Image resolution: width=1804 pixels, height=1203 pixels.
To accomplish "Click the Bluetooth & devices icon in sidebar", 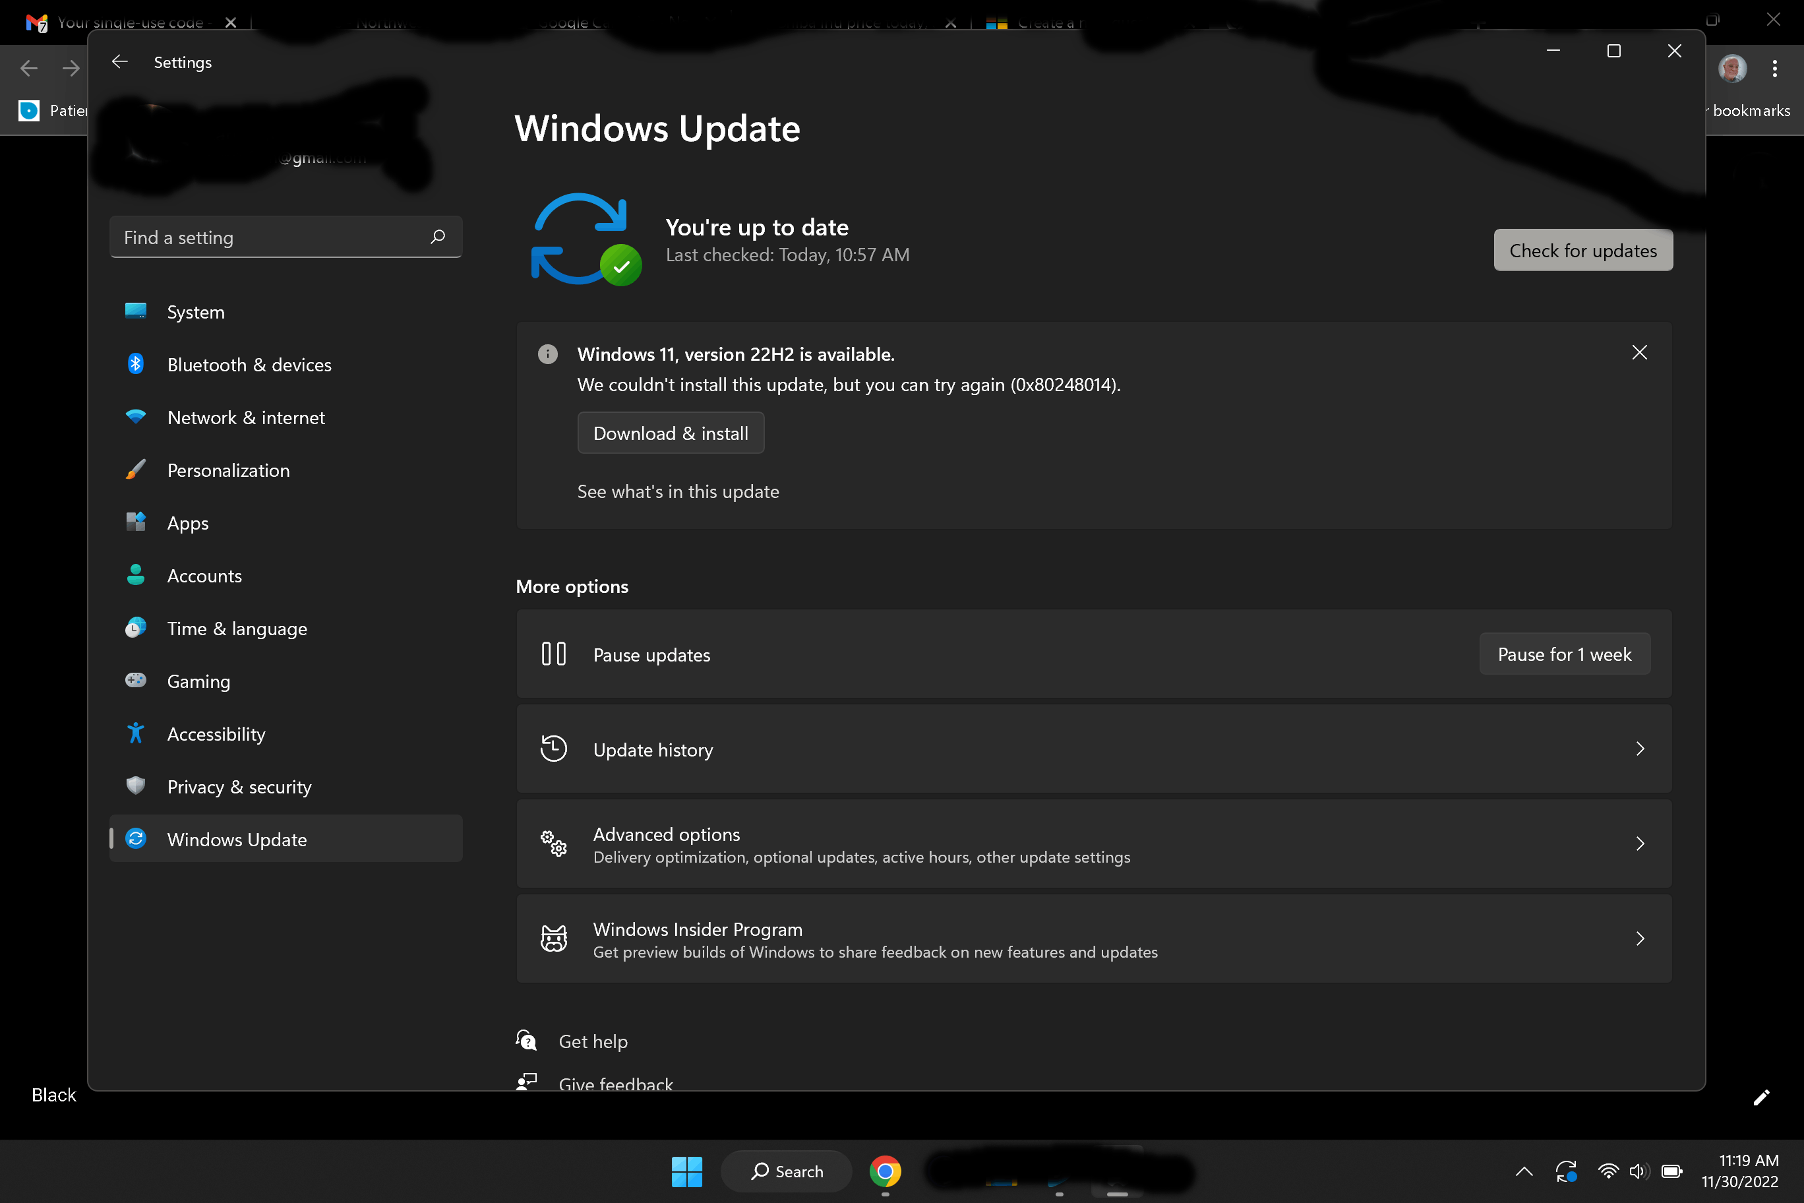I will 136,363.
